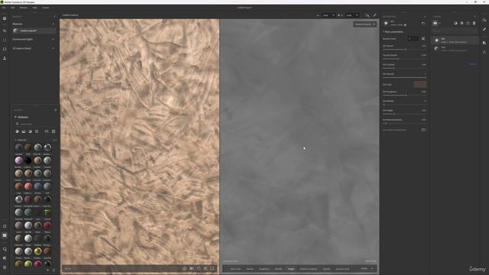Import asset with plus icon at assets bottom
Image resolution: width=489 pixels, height=275 pixels.
(x=47, y=270)
